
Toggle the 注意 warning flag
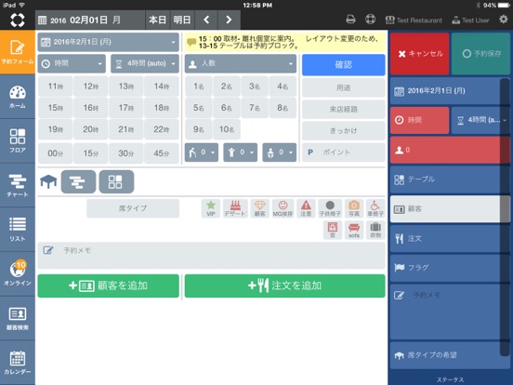click(x=306, y=208)
